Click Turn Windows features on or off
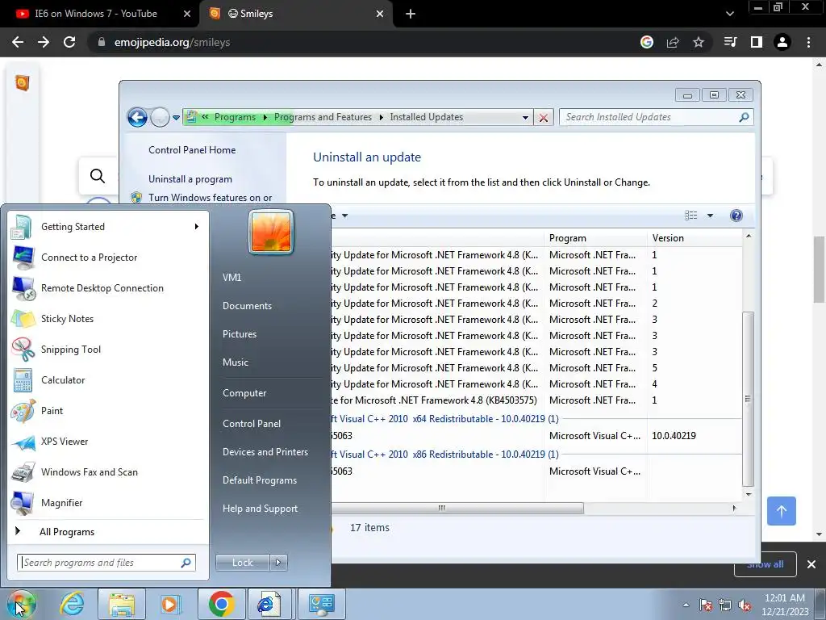 (x=211, y=198)
